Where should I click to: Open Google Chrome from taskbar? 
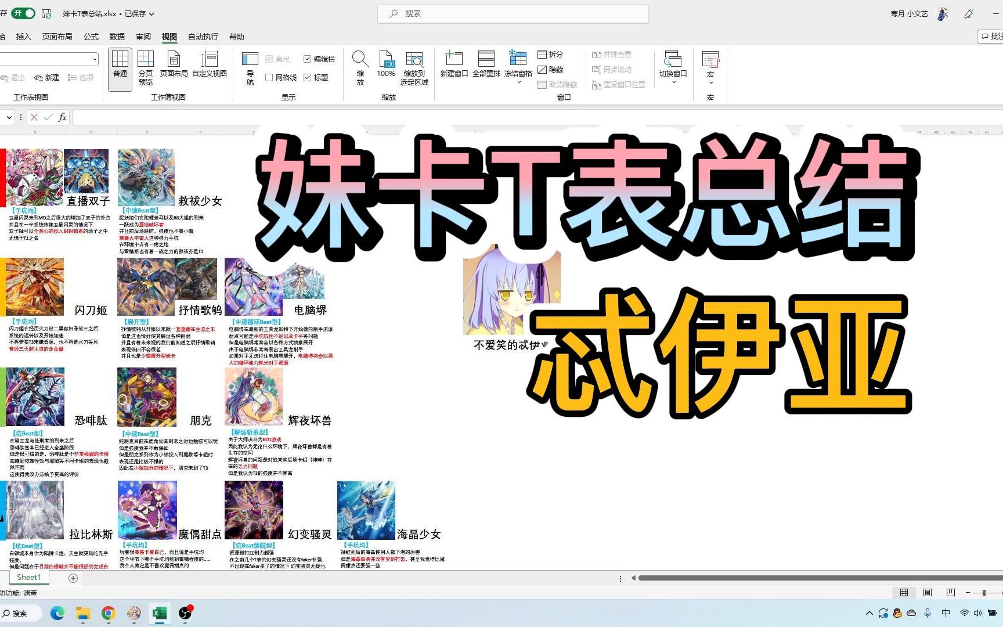109,613
